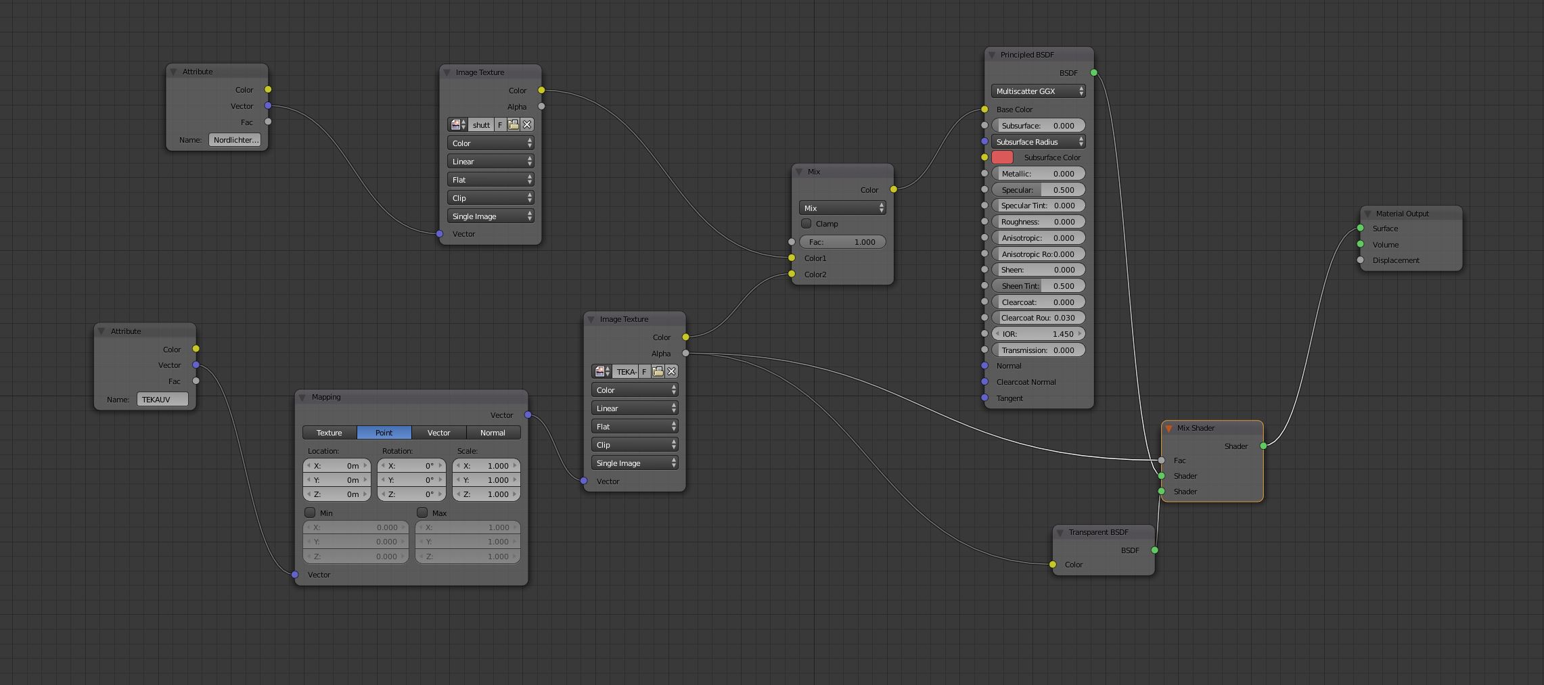Click BSDF output socket of Principled BSDF
The height and width of the screenshot is (685, 1544).
coord(1094,72)
